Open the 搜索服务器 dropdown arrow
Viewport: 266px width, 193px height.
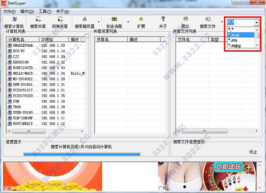[x=99, y=22]
